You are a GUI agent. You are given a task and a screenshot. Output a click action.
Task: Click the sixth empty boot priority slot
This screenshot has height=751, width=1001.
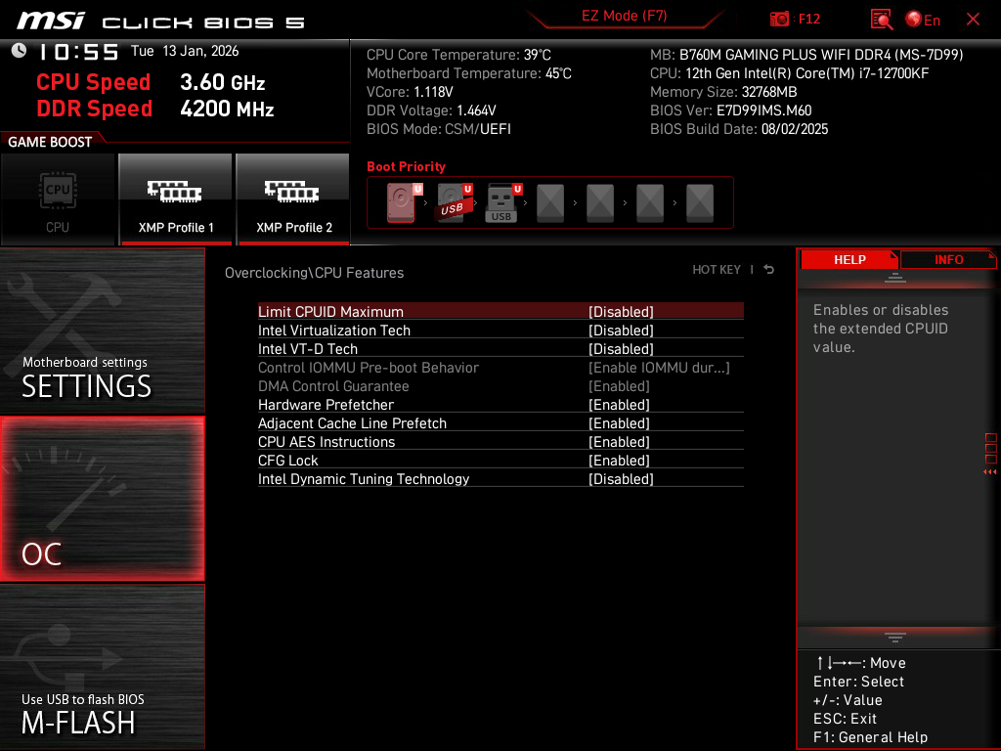coord(650,203)
